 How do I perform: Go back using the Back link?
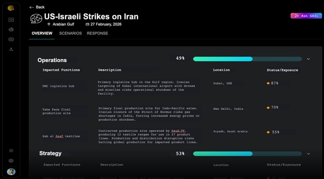37,7
